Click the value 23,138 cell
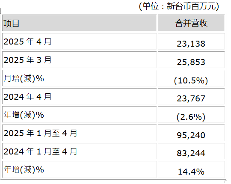The width and height of the screenshot is (231, 184). point(191,42)
